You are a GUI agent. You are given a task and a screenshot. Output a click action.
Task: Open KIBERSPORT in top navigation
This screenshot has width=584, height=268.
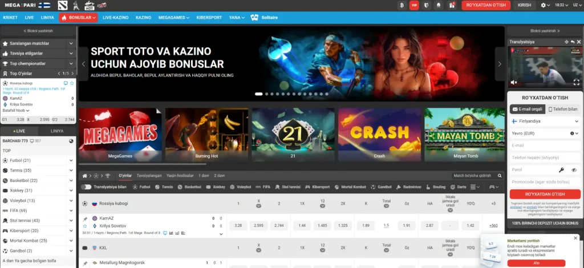point(209,18)
